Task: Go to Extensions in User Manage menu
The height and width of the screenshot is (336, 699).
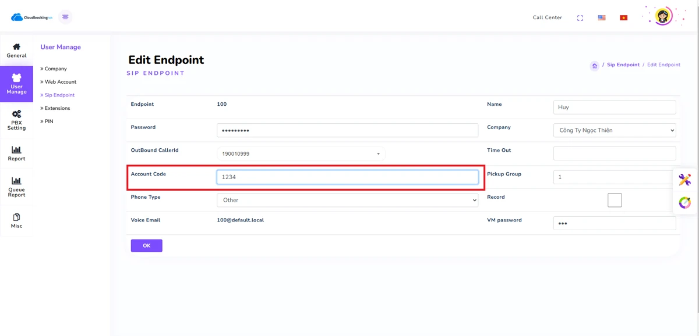Action: point(57,108)
